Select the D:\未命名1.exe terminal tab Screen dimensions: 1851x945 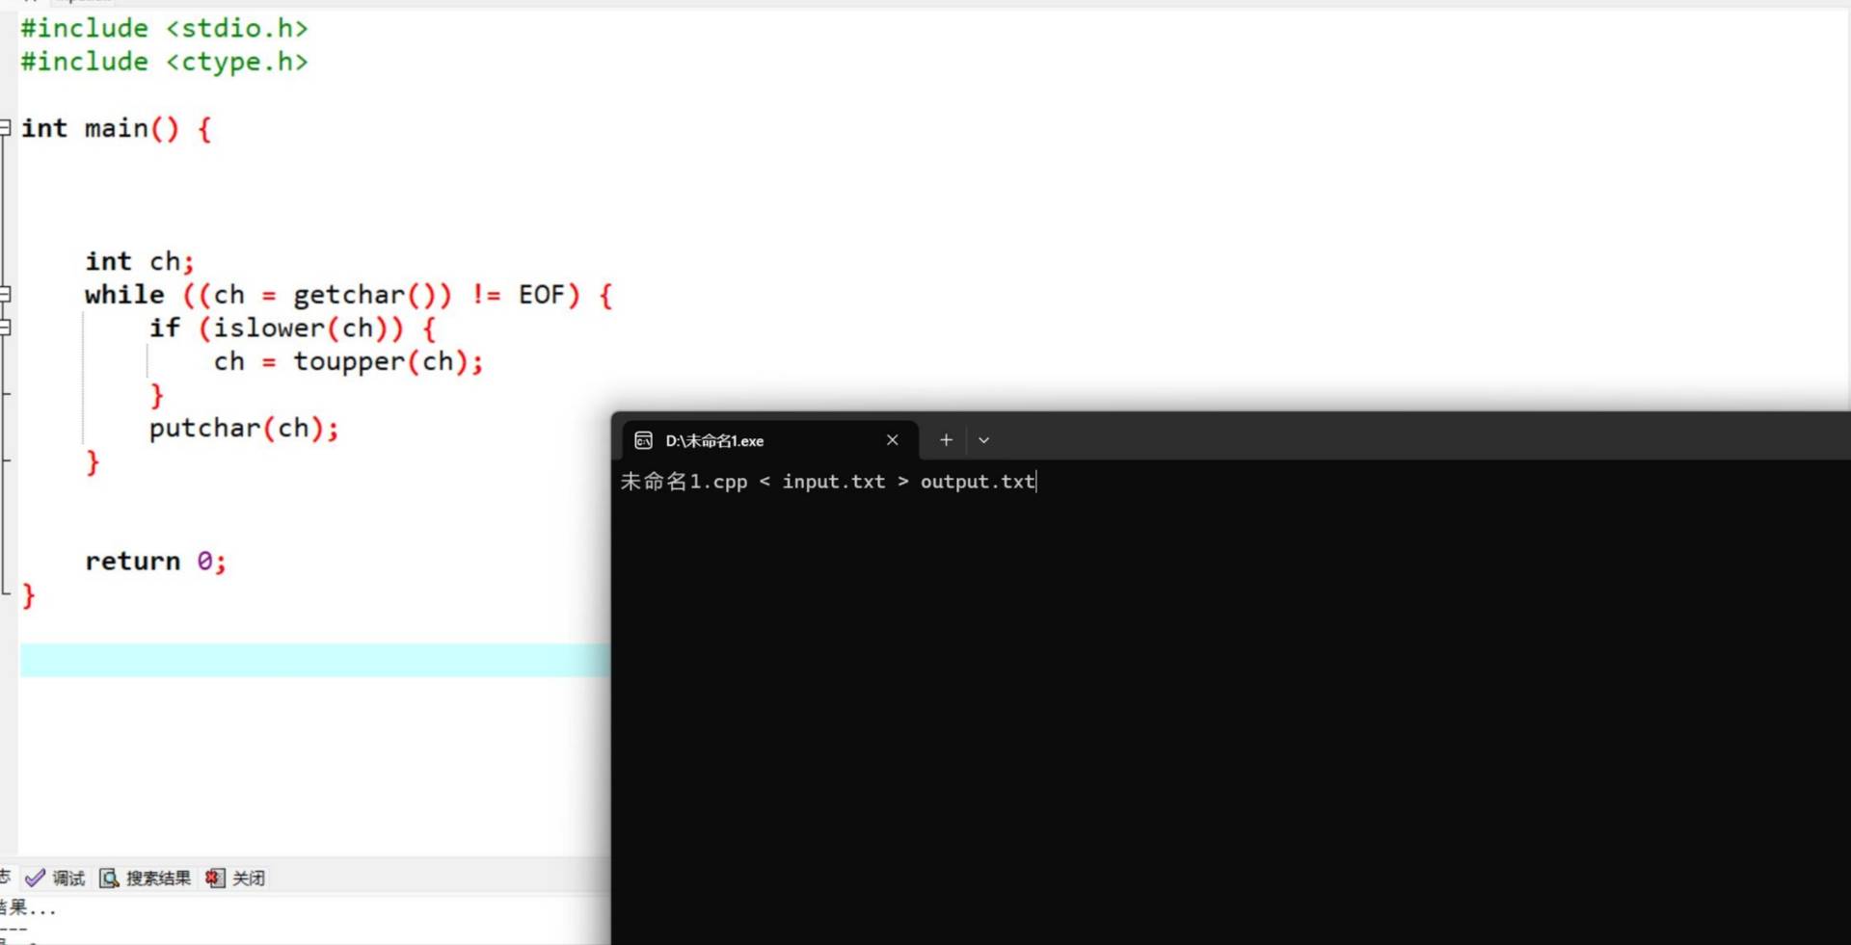[x=767, y=440]
